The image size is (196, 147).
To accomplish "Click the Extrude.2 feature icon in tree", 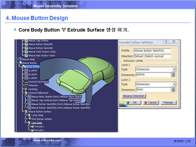I will 32,130.
